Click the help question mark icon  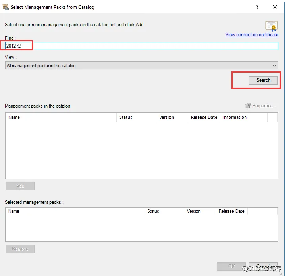257,7
